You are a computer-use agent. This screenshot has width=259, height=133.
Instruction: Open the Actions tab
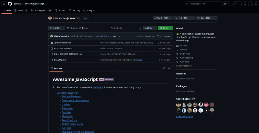[x=60, y=10]
